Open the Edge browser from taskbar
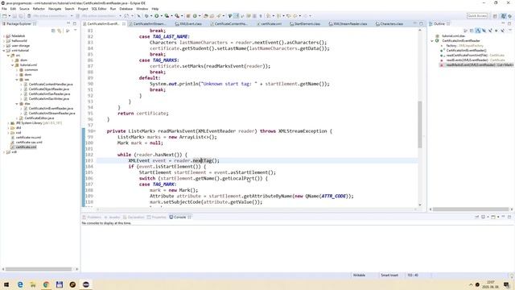The width and height of the screenshot is (515, 290). (20, 284)
